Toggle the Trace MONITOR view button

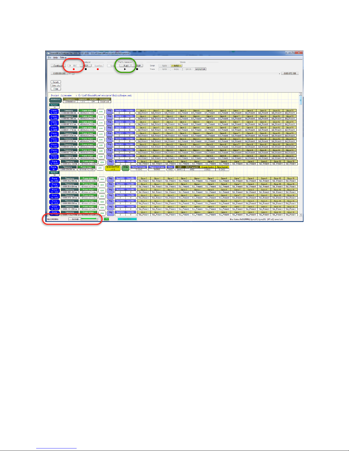[x=200, y=69]
